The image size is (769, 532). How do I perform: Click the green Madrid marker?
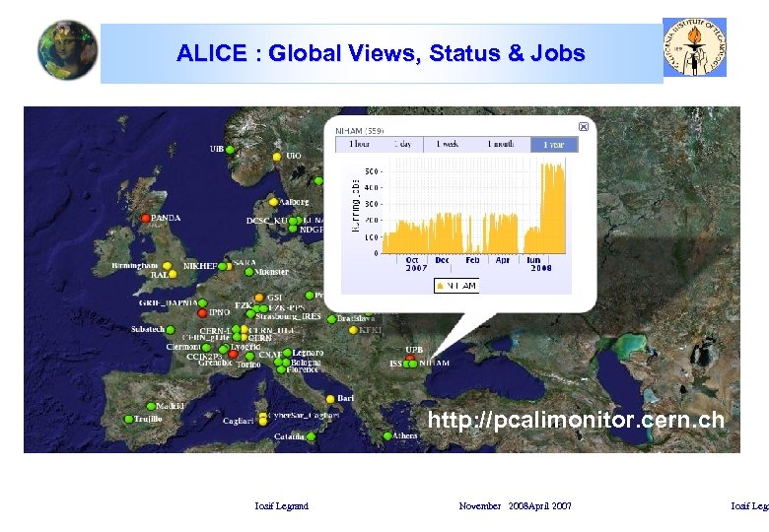[152, 406]
